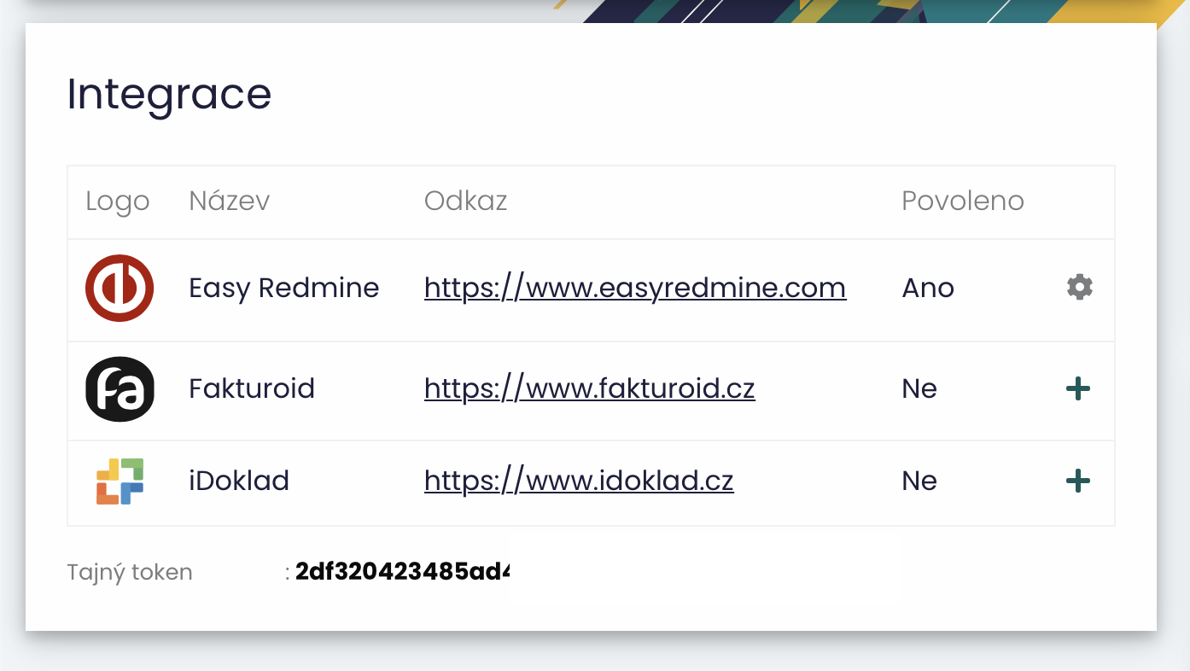The width and height of the screenshot is (1190, 671).
Task: Click the Tajný token label
Action: [x=130, y=573]
